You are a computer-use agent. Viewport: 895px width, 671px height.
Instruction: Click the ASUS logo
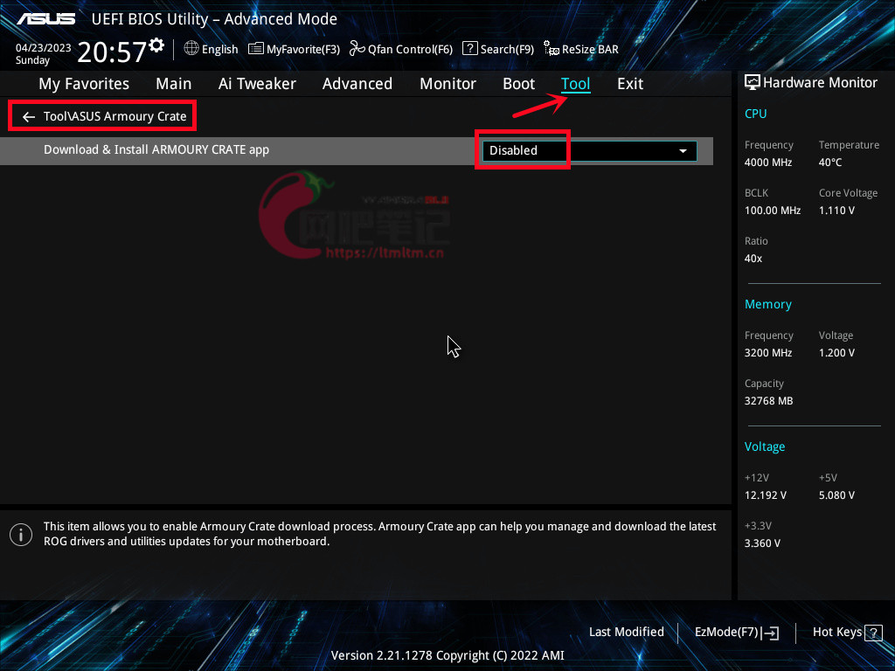[x=45, y=19]
